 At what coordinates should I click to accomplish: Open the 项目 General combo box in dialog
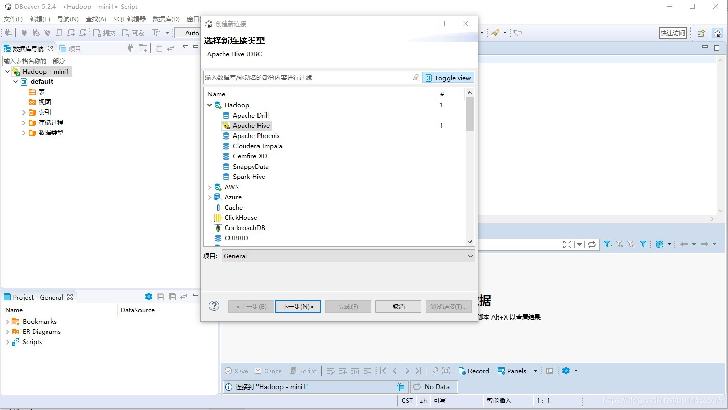pyautogui.click(x=348, y=256)
